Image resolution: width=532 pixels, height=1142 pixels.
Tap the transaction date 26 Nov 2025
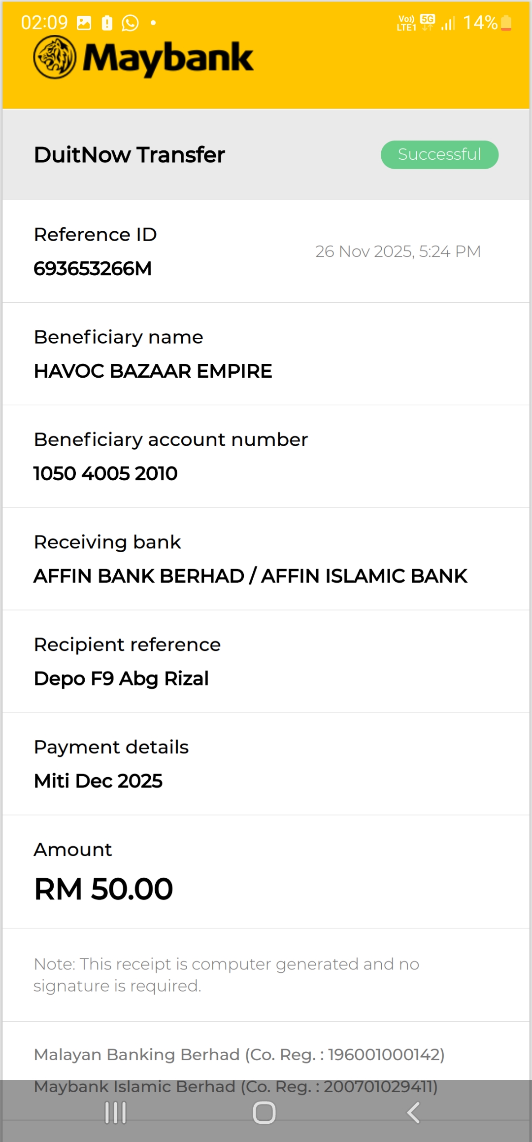(x=398, y=251)
